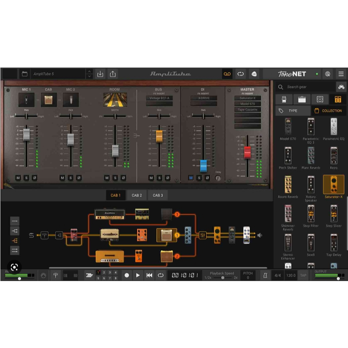Click the mixer block in the signal chain
348x348 pixels.
(203, 235)
